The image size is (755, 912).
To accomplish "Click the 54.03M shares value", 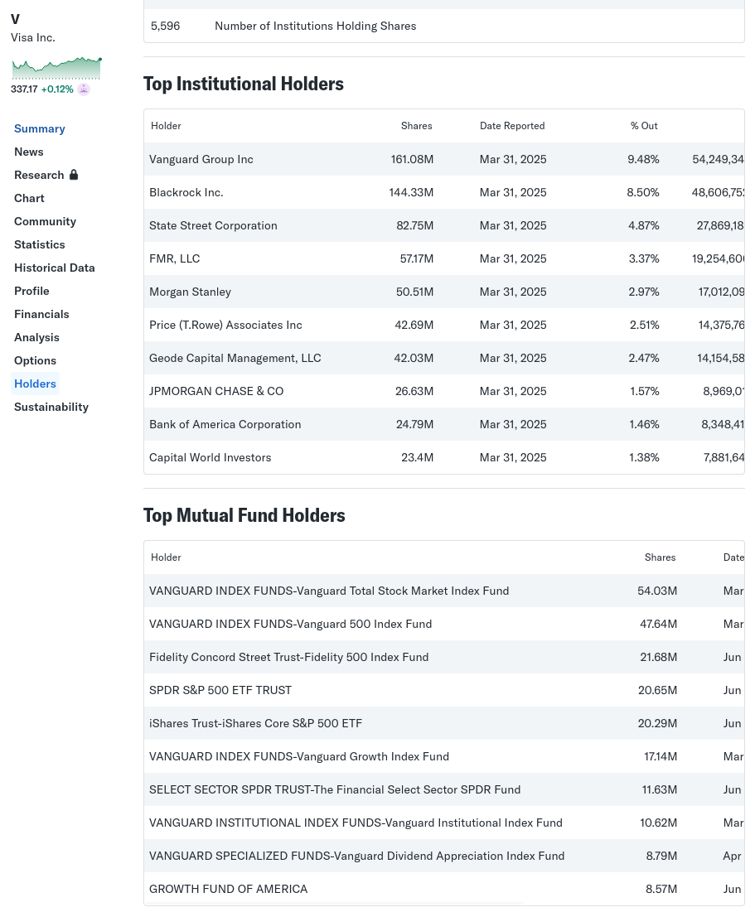I will (657, 591).
